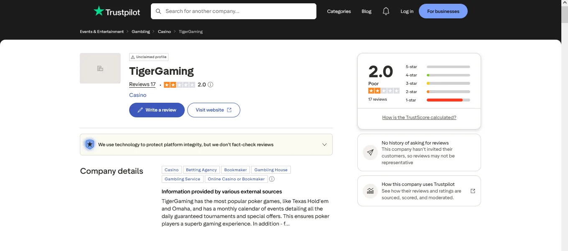Filter by 2-star rating bar
568x251 pixels.
click(x=438, y=92)
